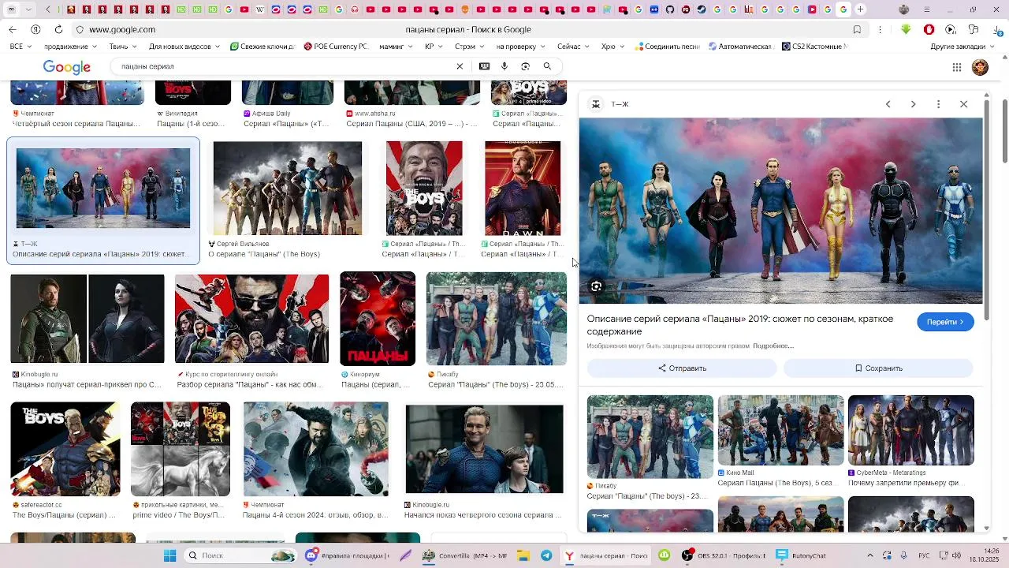Viewport: 1009px width, 568px height.
Task: Click Windows taskbar Поиск search box
Action: 239,555
